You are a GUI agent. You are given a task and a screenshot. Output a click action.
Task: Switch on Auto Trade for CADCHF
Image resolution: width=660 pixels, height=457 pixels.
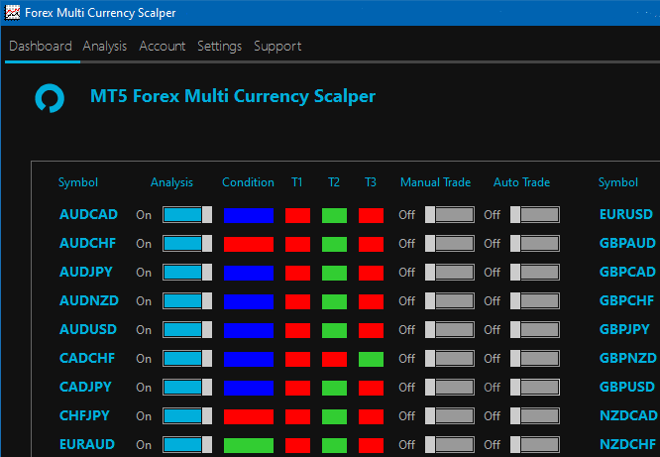coord(535,359)
